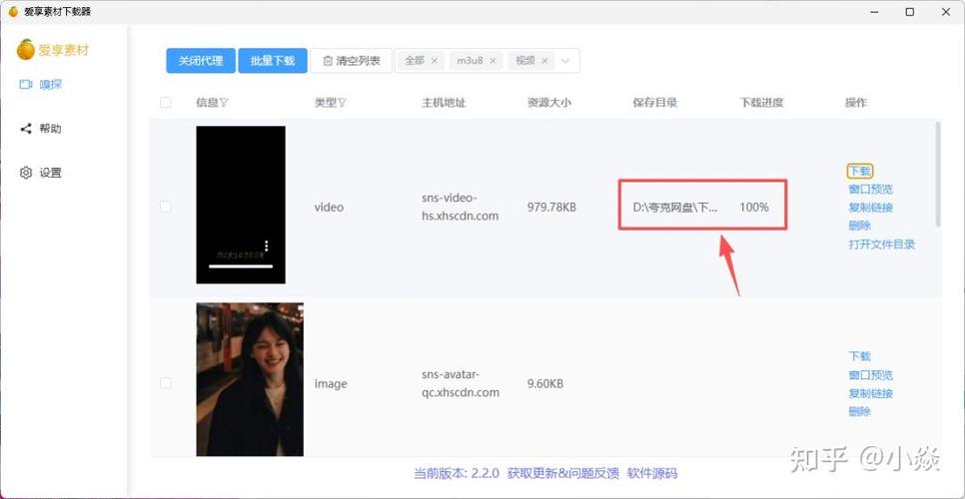Toggle the select-all header checkbox
965x499 pixels.
(x=166, y=103)
